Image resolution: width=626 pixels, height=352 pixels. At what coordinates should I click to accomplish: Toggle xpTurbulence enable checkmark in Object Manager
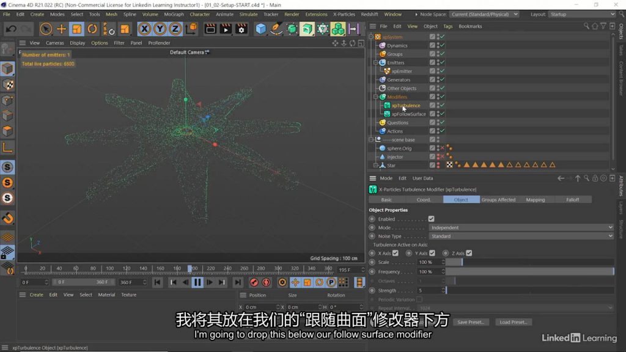click(443, 105)
